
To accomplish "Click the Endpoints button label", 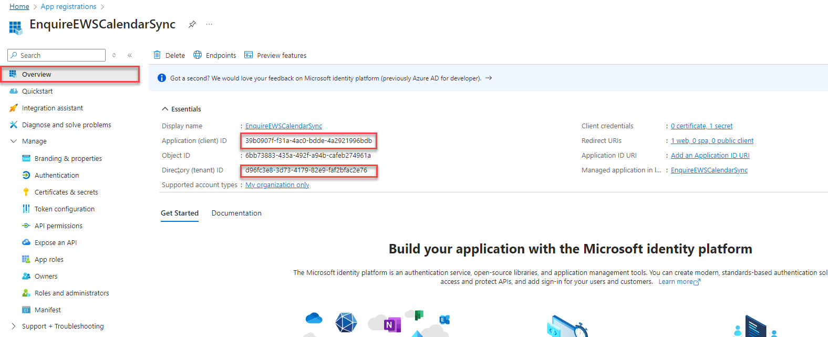I will pos(221,55).
